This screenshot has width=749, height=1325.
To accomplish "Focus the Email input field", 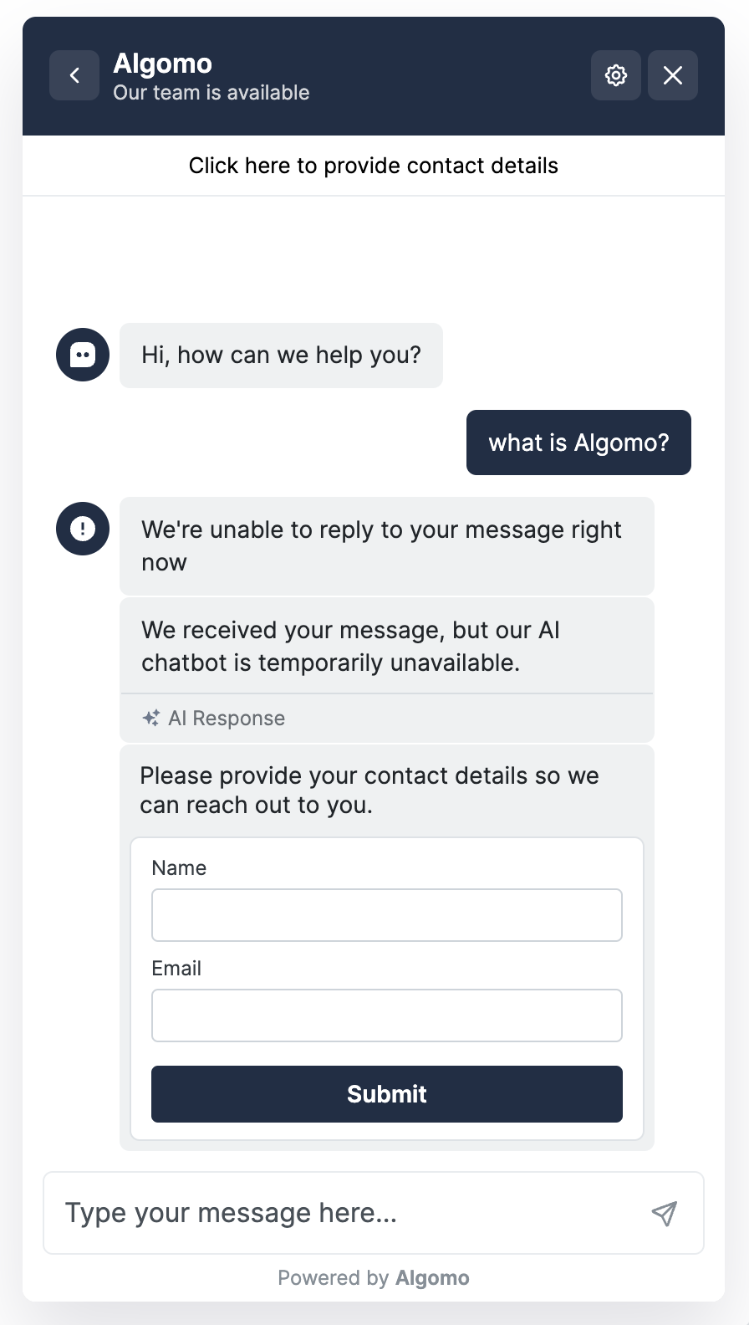I will pyautogui.click(x=386, y=1015).
